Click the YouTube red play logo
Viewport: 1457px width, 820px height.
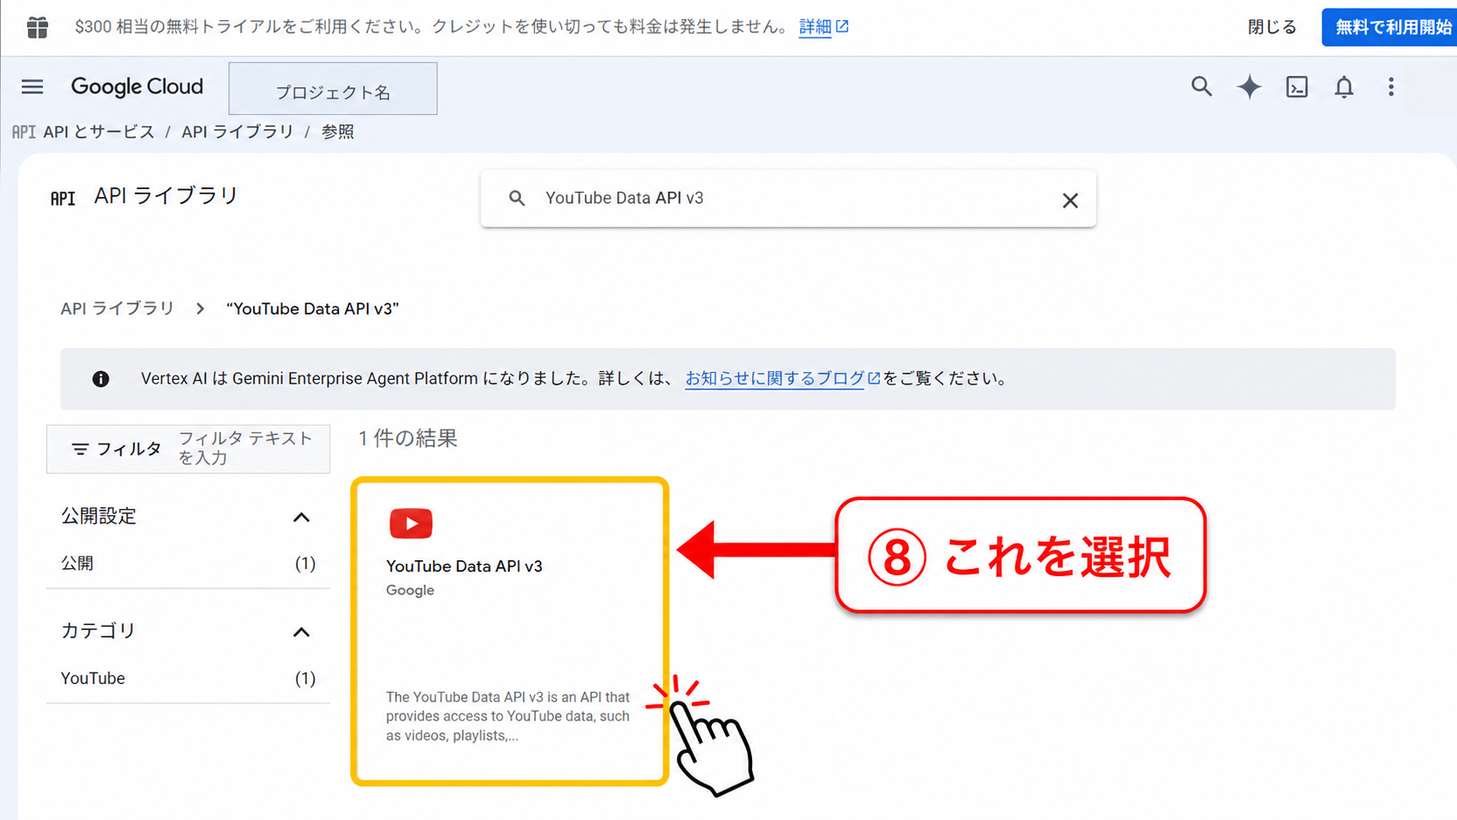tap(411, 523)
